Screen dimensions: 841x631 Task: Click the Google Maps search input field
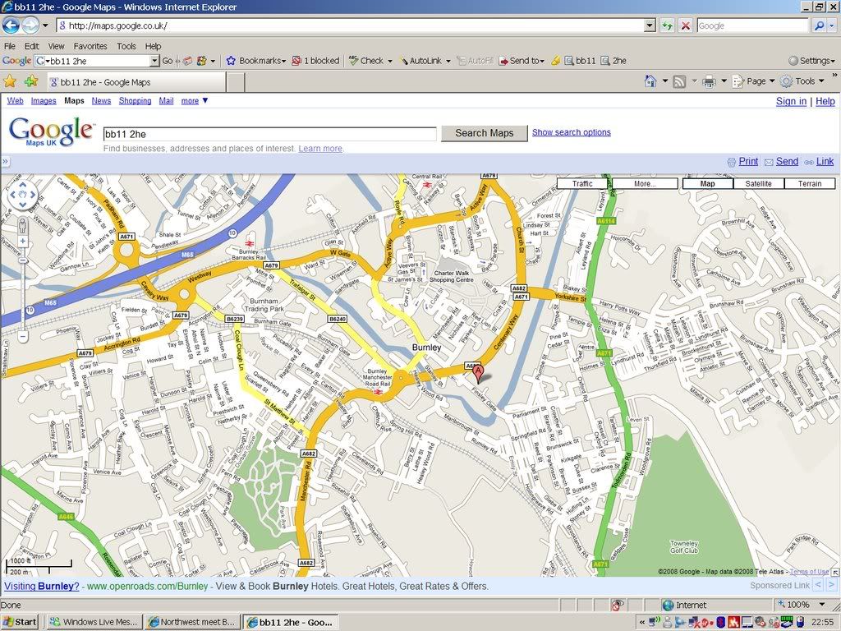269,134
